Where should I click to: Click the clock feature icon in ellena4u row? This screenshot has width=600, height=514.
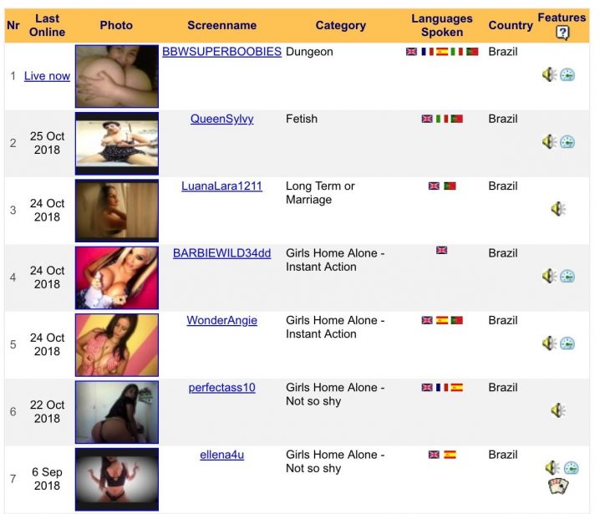tap(572, 468)
